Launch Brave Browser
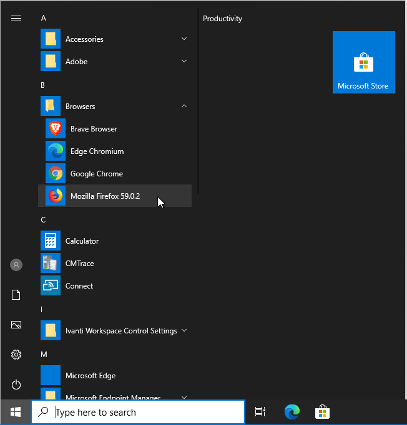This screenshot has width=407, height=425. click(115, 128)
